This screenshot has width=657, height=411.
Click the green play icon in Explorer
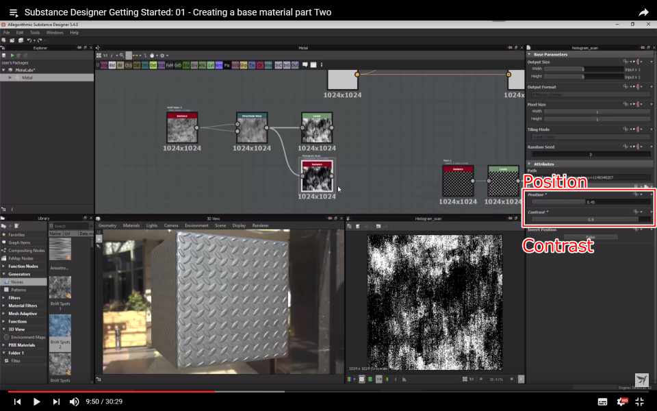[x=12, y=55]
